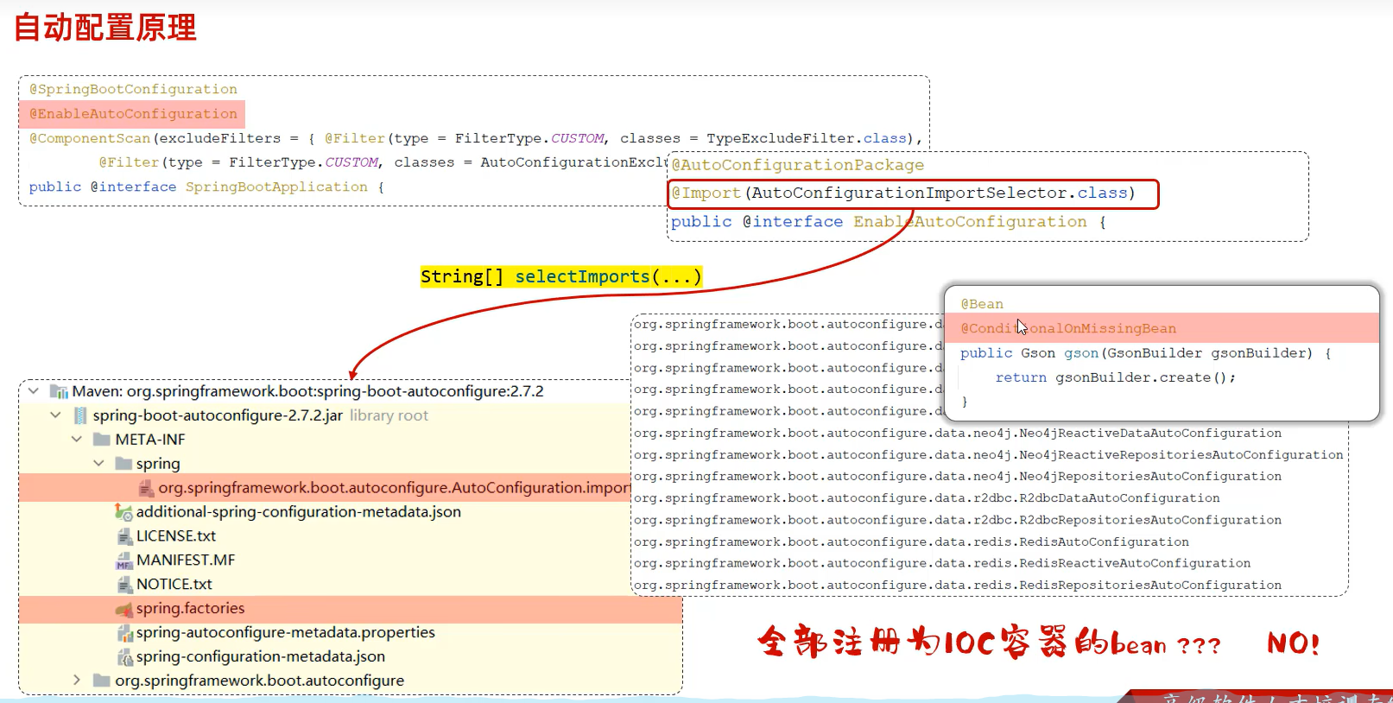Click the MANIFEST.MF file icon
Viewport: 1393px width, 703px height.
124,560
